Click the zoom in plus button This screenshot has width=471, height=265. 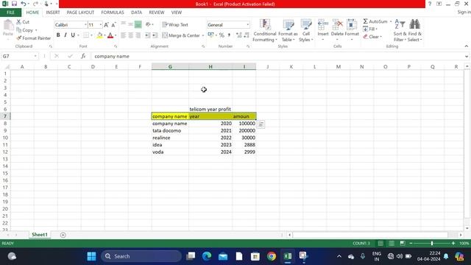[x=453, y=243]
